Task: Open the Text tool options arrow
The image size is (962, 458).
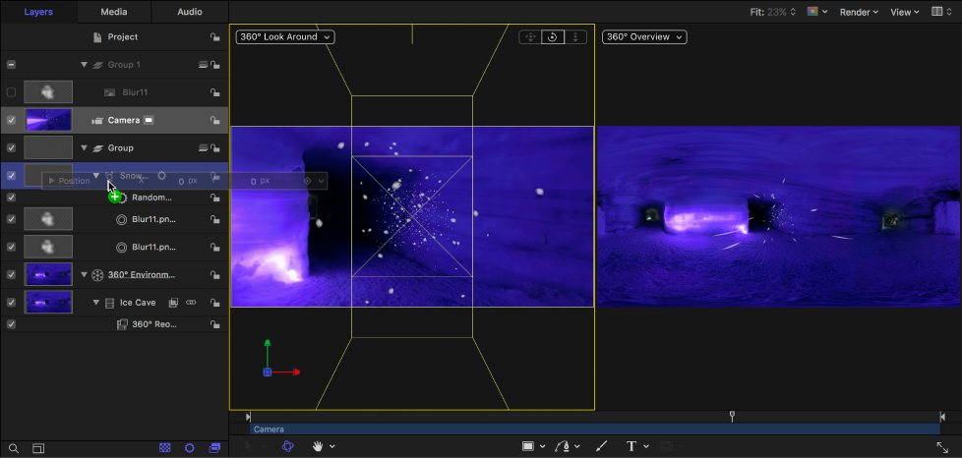Action: tap(645, 446)
